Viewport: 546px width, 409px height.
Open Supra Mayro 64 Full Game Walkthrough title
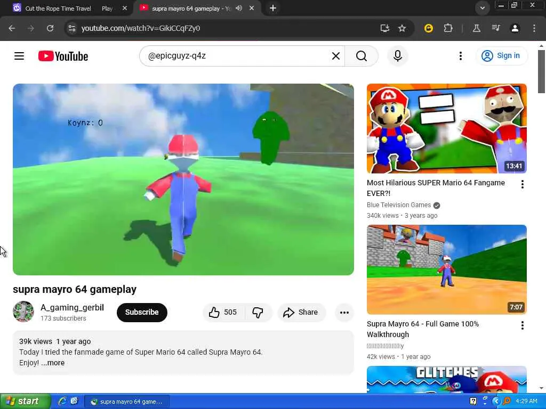point(423,329)
